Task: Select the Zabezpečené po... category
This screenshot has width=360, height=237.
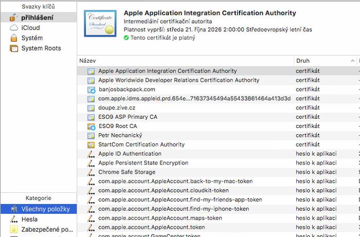Action: tap(39, 229)
